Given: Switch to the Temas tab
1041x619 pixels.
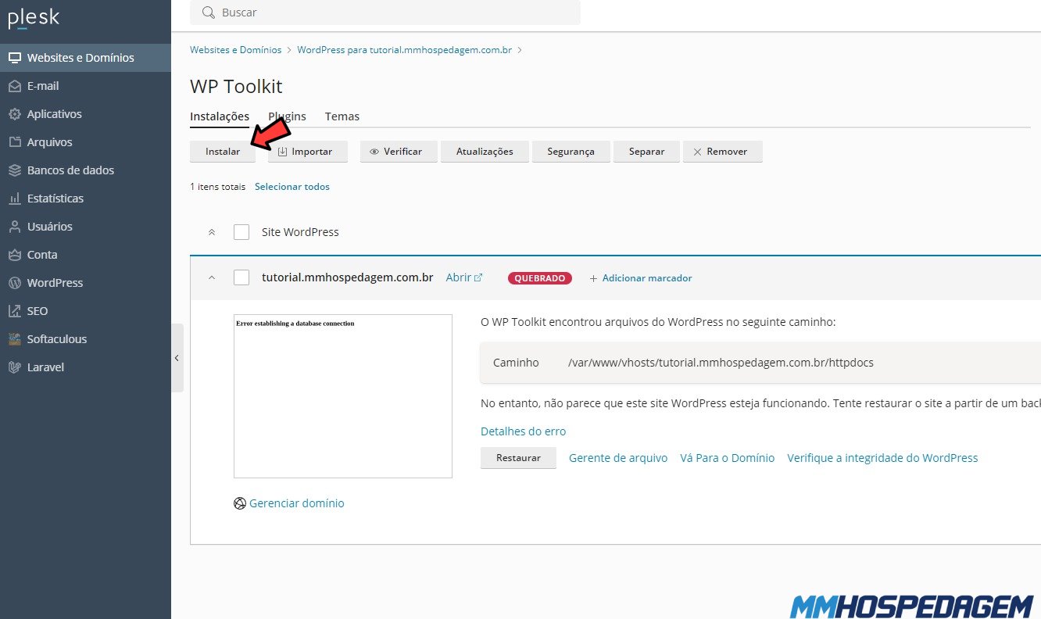Looking at the screenshot, I should point(342,116).
